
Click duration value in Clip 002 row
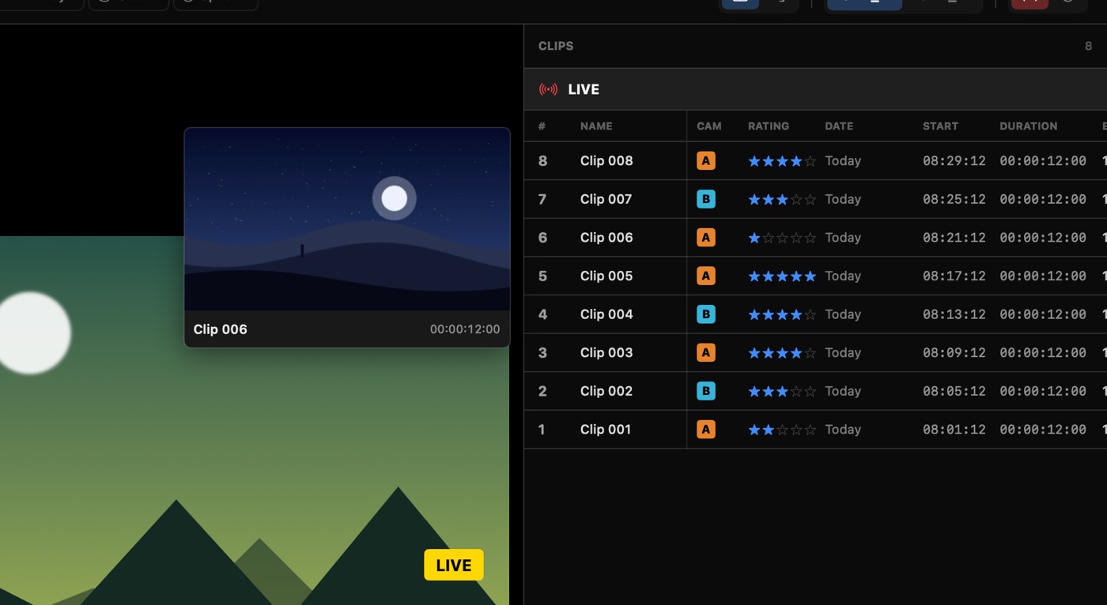pos(1043,391)
